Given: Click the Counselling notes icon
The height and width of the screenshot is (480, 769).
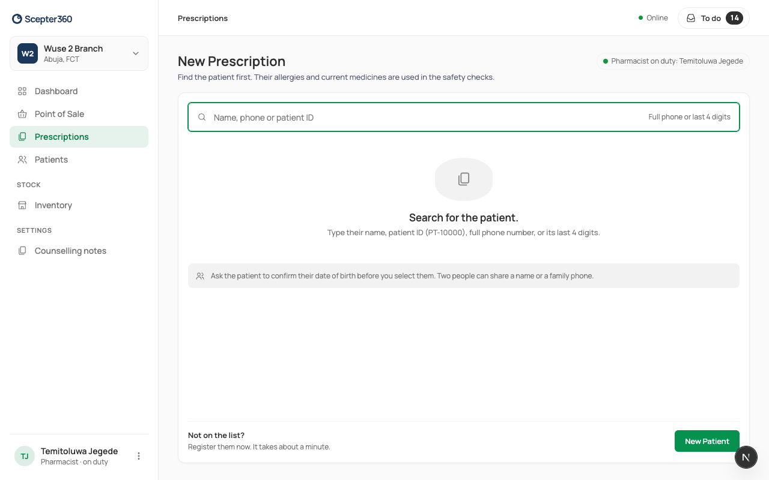Looking at the screenshot, I should click(x=22, y=251).
